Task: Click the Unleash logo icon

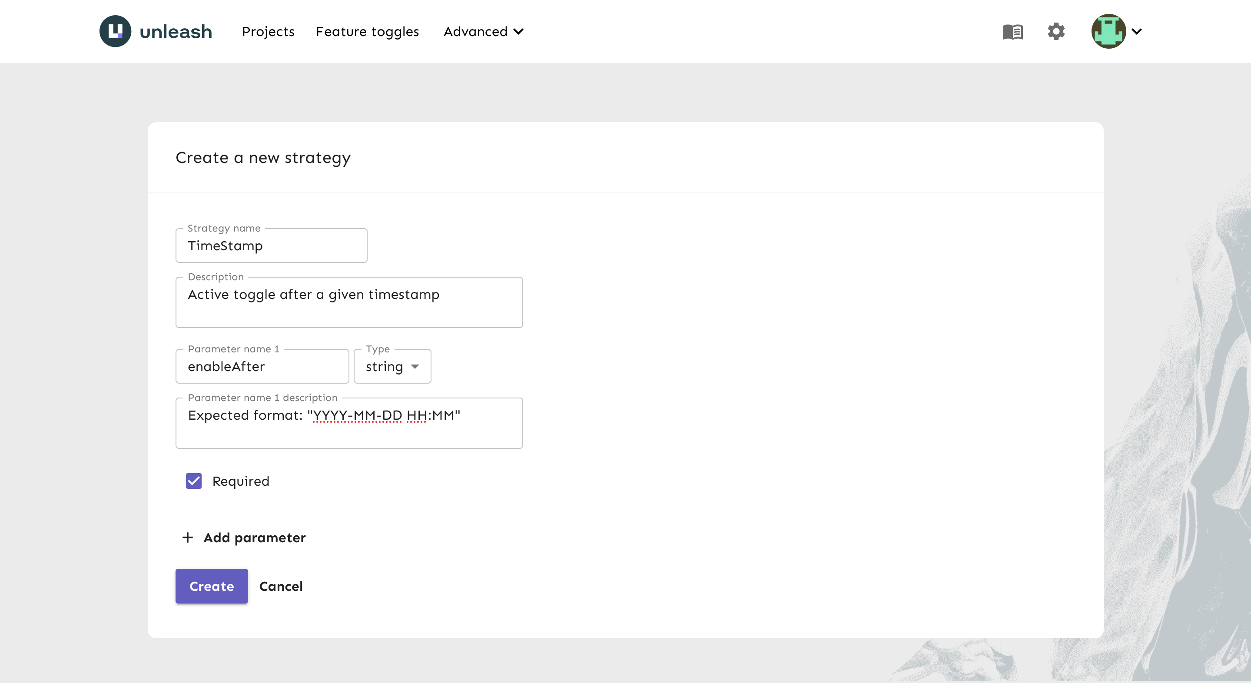Action: tap(115, 32)
